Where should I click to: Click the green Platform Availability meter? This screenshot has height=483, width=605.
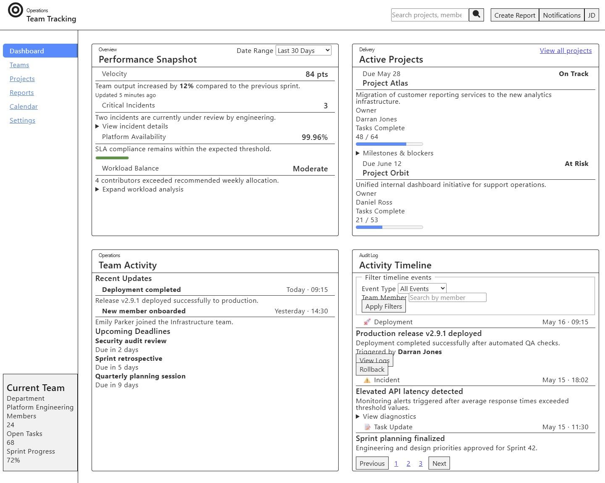click(112, 158)
